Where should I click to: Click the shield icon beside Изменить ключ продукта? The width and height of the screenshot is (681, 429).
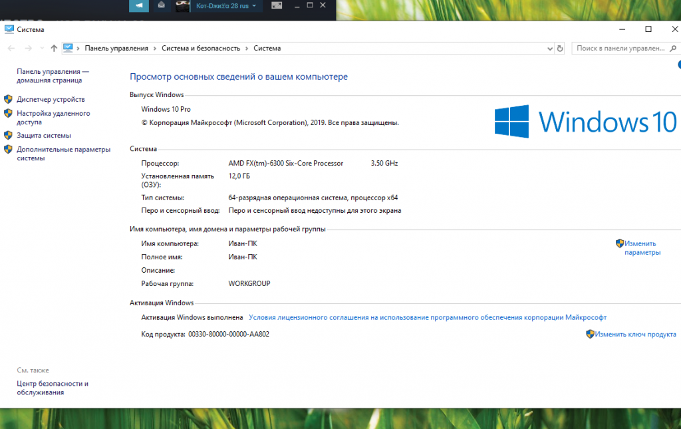tap(590, 334)
